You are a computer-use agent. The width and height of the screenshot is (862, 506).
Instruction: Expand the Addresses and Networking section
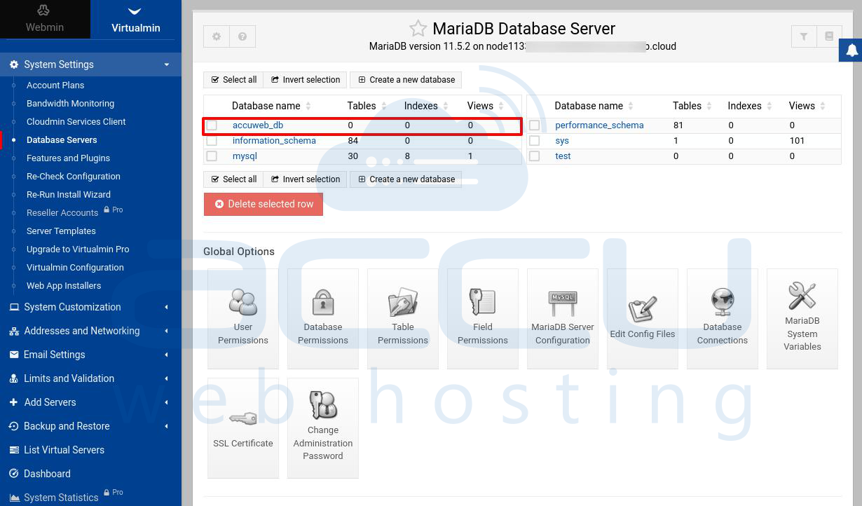(90, 331)
